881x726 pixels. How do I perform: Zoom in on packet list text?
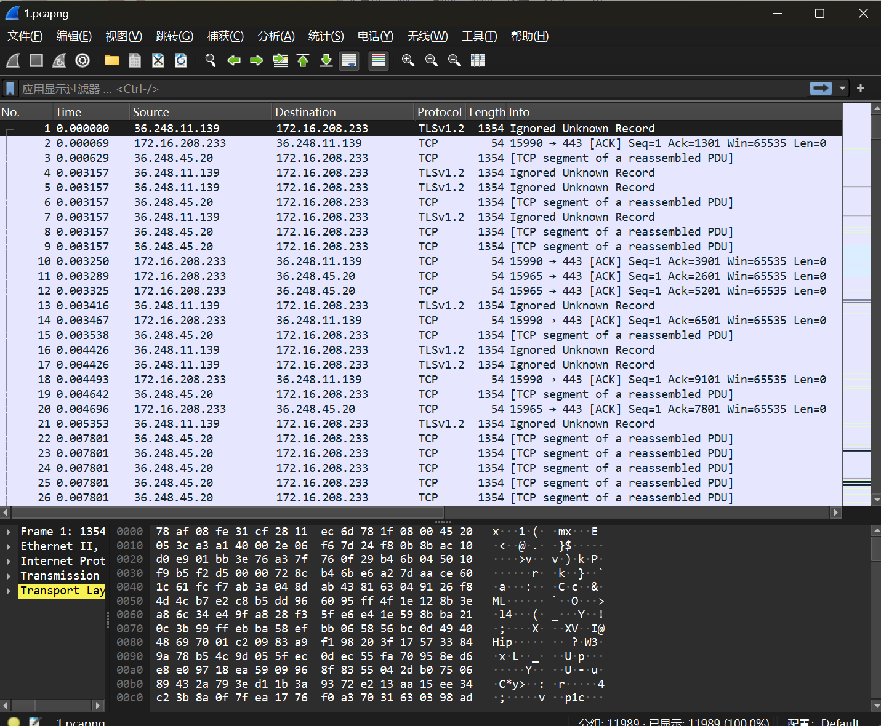408,60
